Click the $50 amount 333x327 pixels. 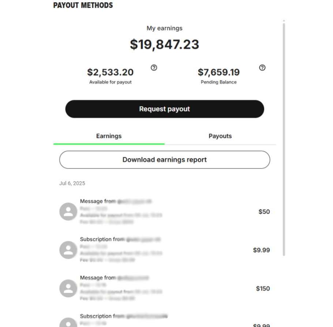264,212
